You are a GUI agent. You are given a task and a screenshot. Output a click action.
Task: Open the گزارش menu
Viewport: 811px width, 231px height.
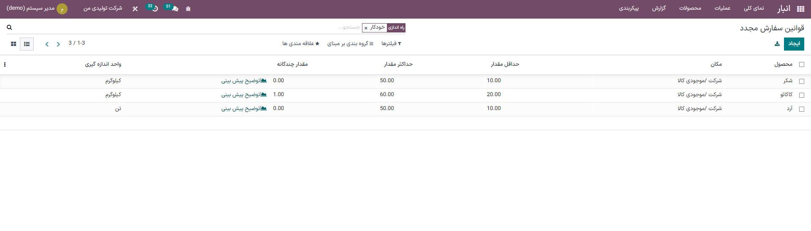click(x=659, y=8)
